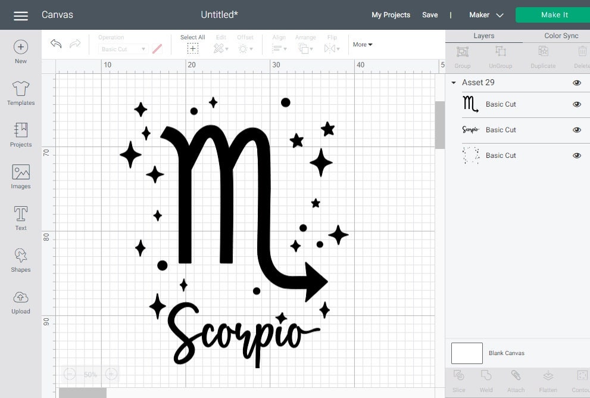
Task: Click the Blank Canvas color swatch
Action: [467, 353]
